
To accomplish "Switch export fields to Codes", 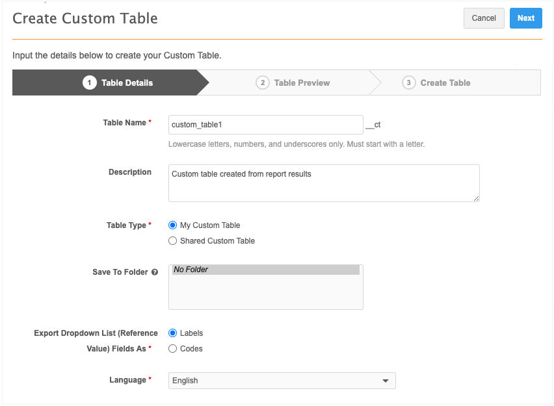I will pyautogui.click(x=172, y=349).
